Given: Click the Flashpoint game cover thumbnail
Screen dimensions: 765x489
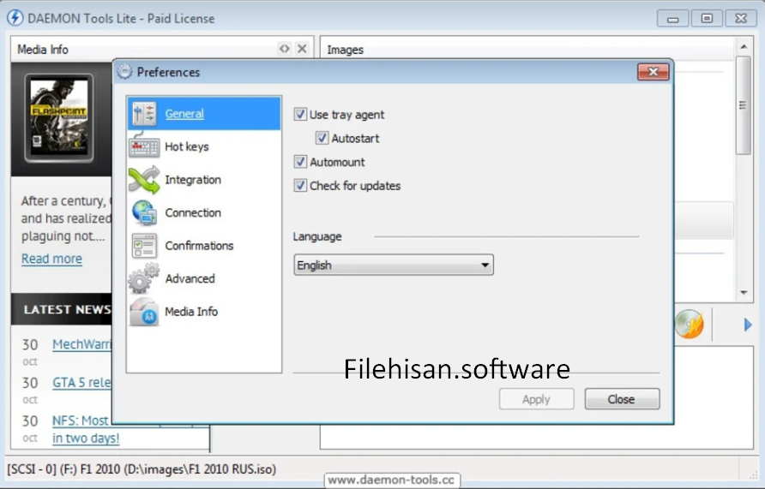Looking at the screenshot, I should pos(59,118).
